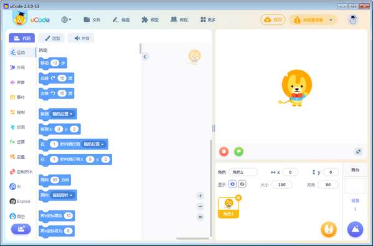Select the Looks block category
Image resolution: width=373 pixels, height=246 pixels.
click(17, 67)
